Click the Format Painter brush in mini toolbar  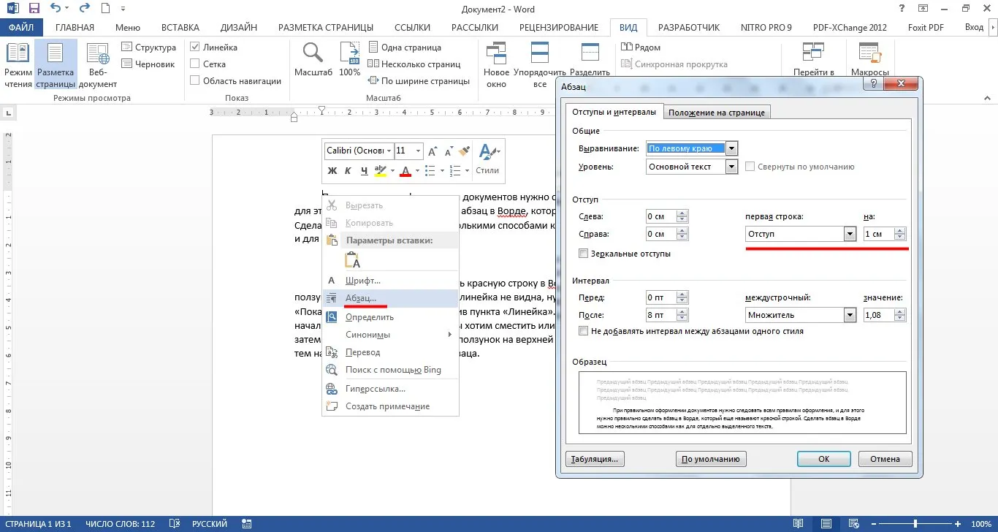point(464,151)
